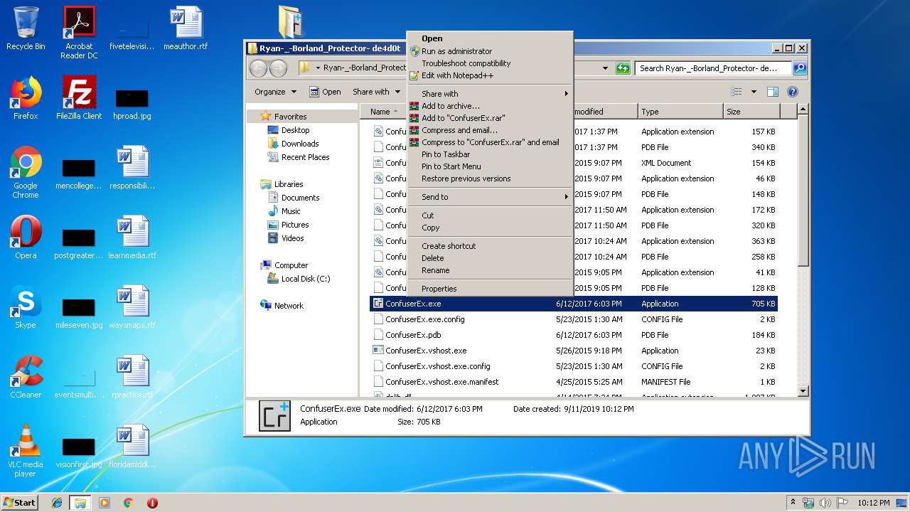Choose Open in the context menu
The image size is (910, 512).
(x=491, y=39)
